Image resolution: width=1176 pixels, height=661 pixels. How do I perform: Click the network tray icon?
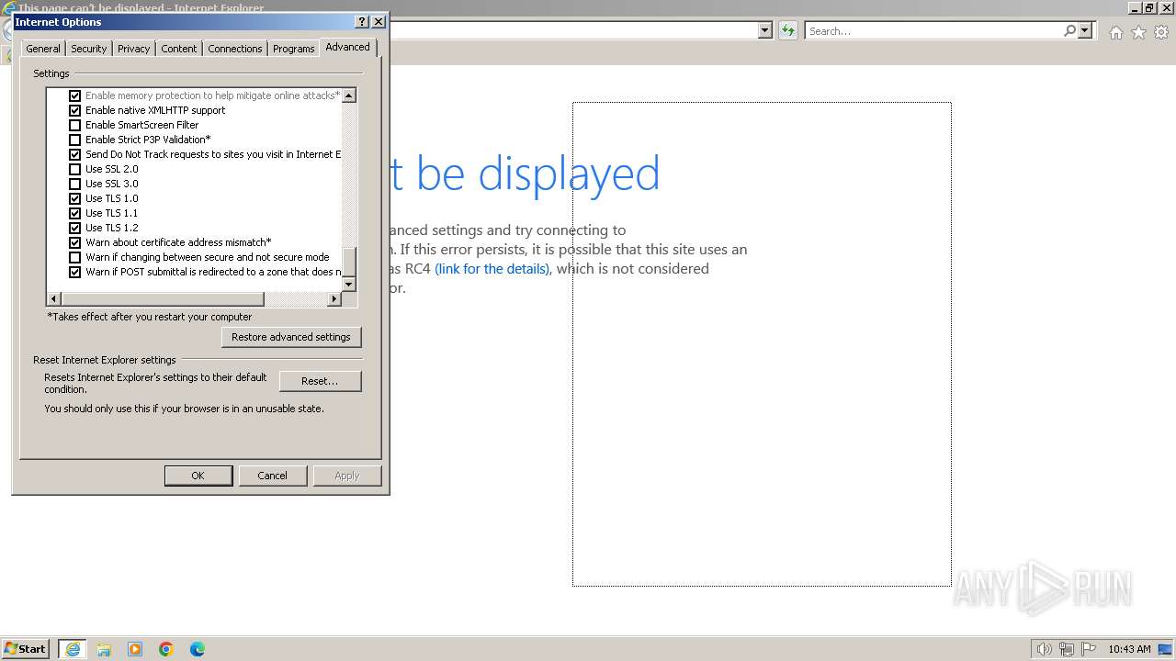click(1067, 648)
